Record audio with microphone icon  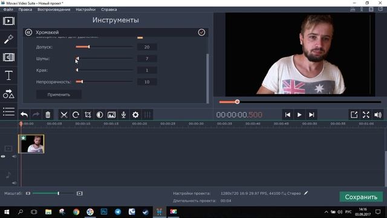pyautogui.click(x=123, y=114)
